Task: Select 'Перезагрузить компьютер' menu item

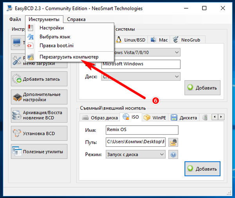Action: click(69, 57)
